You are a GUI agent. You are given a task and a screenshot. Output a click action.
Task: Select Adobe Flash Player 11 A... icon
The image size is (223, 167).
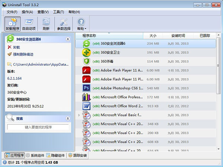[x=87, y=71]
